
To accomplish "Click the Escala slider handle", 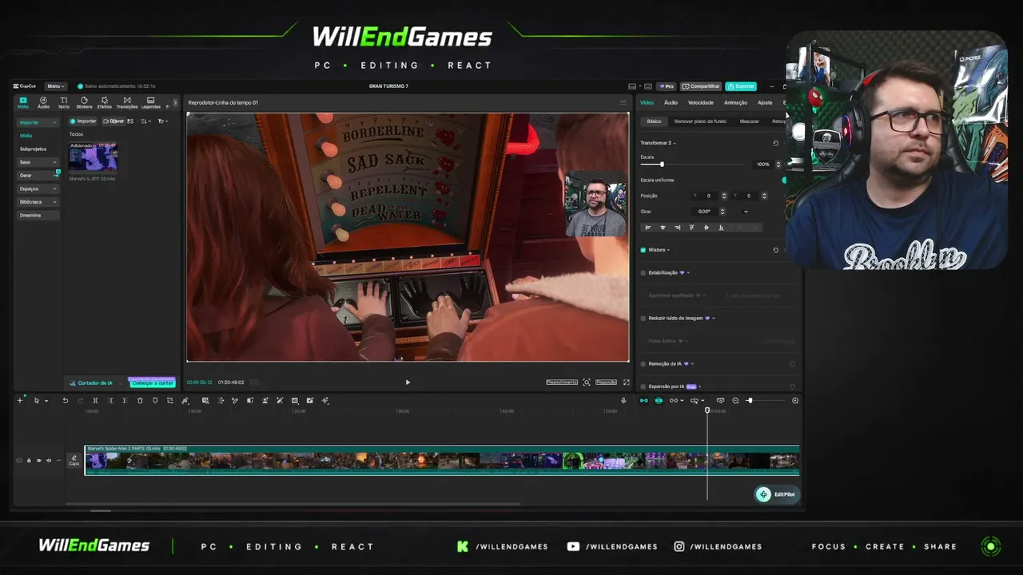I will point(662,165).
